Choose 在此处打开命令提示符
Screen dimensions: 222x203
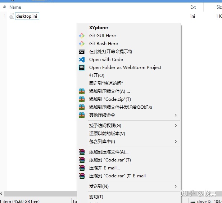click(x=129, y=52)
